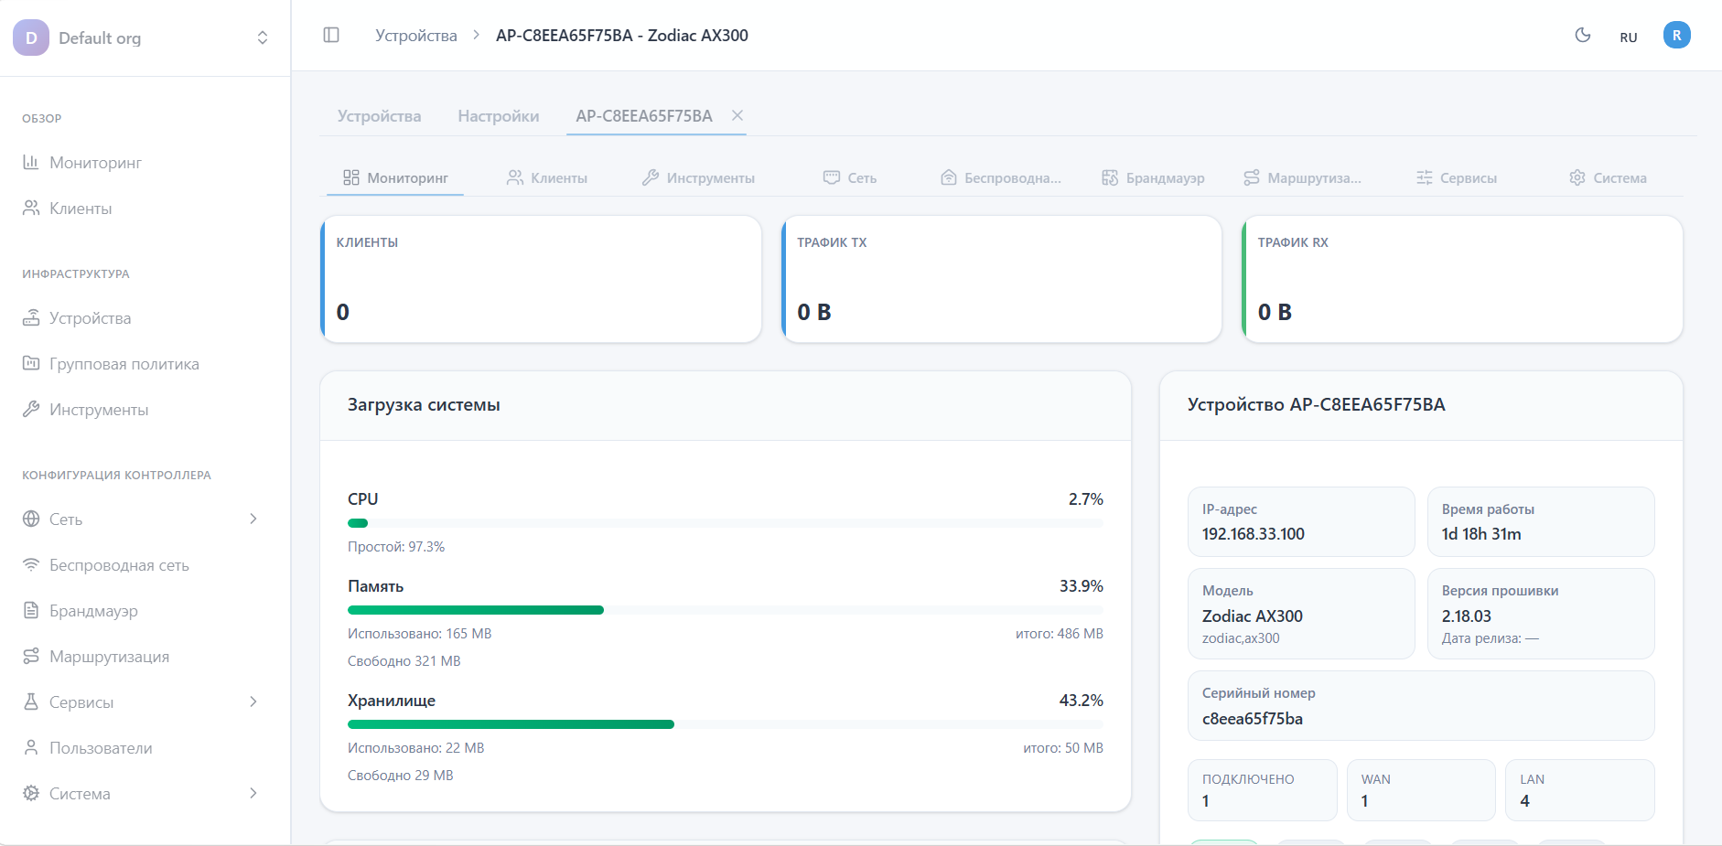1722x846 pixels.
Task: Open Инструменты in the sidebar
Action: tap(98, 410)
